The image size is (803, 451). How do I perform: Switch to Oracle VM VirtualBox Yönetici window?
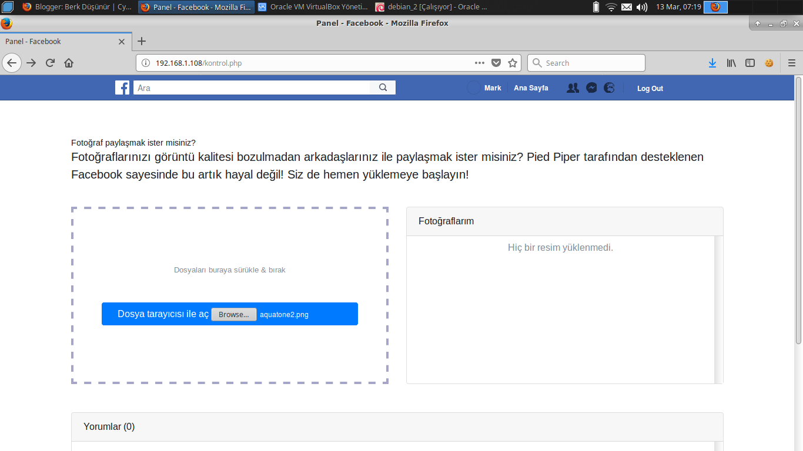[313, 7]
